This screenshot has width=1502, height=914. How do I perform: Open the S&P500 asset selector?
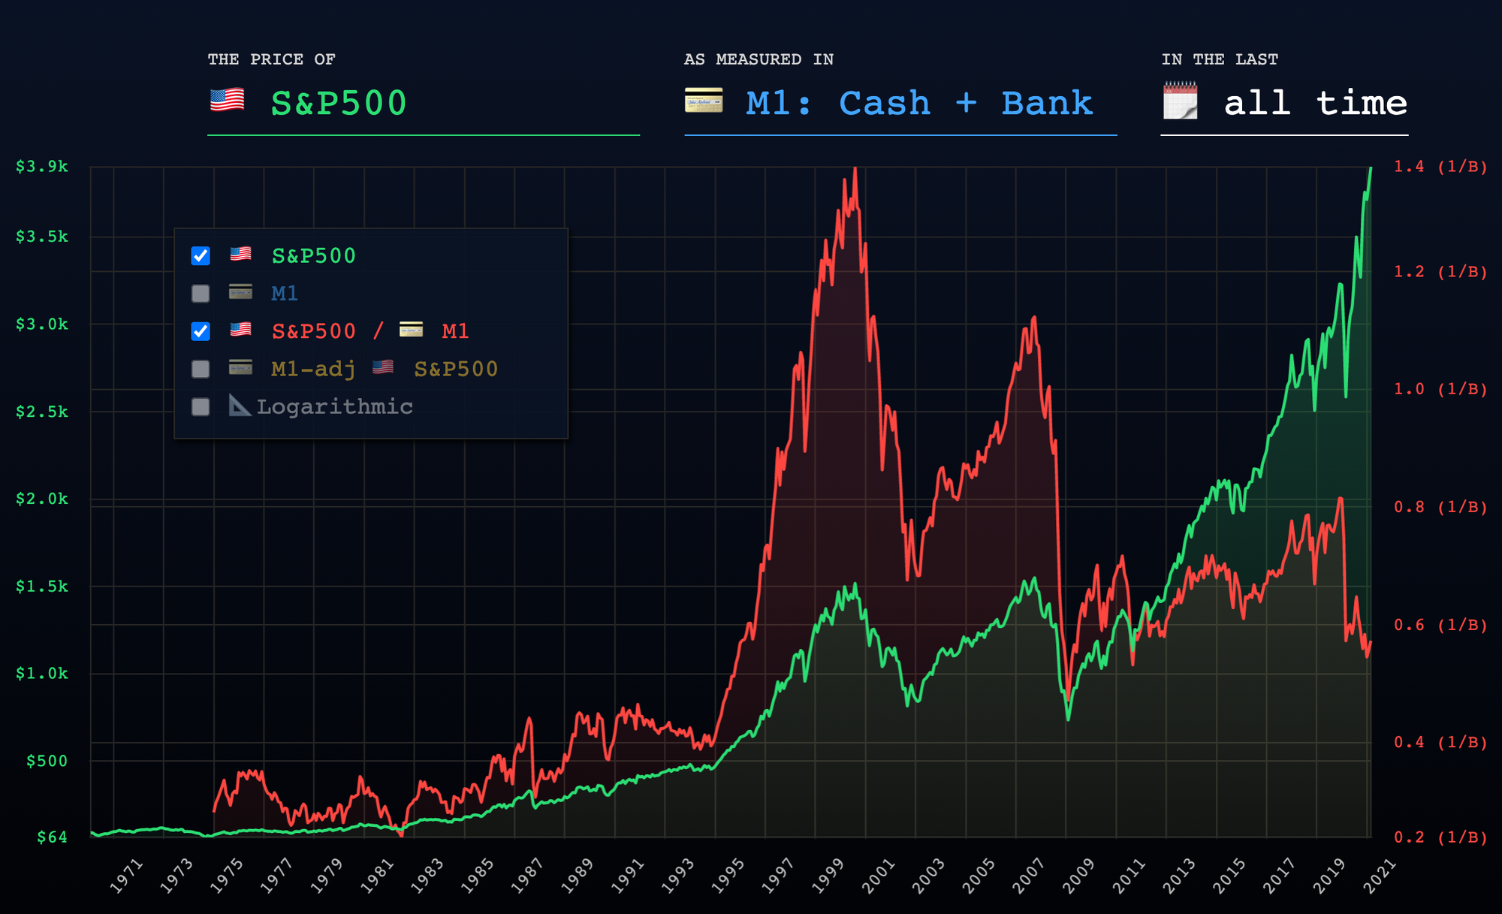339,104
